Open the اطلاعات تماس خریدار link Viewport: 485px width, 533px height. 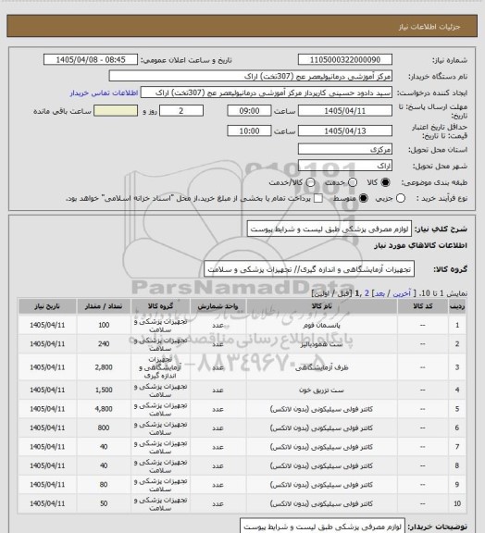(104, 93)
